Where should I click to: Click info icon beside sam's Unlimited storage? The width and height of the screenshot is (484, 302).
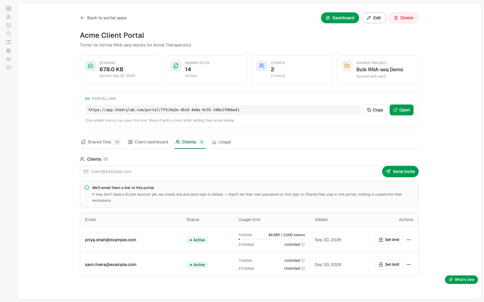[303, 268]
